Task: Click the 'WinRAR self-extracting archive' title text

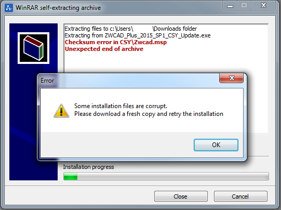Action: (x=58, y=8)
